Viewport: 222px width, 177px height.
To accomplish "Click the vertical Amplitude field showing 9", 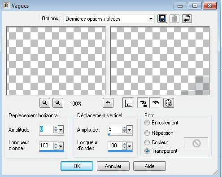I will pyautogui.click(x=115, y=129).
